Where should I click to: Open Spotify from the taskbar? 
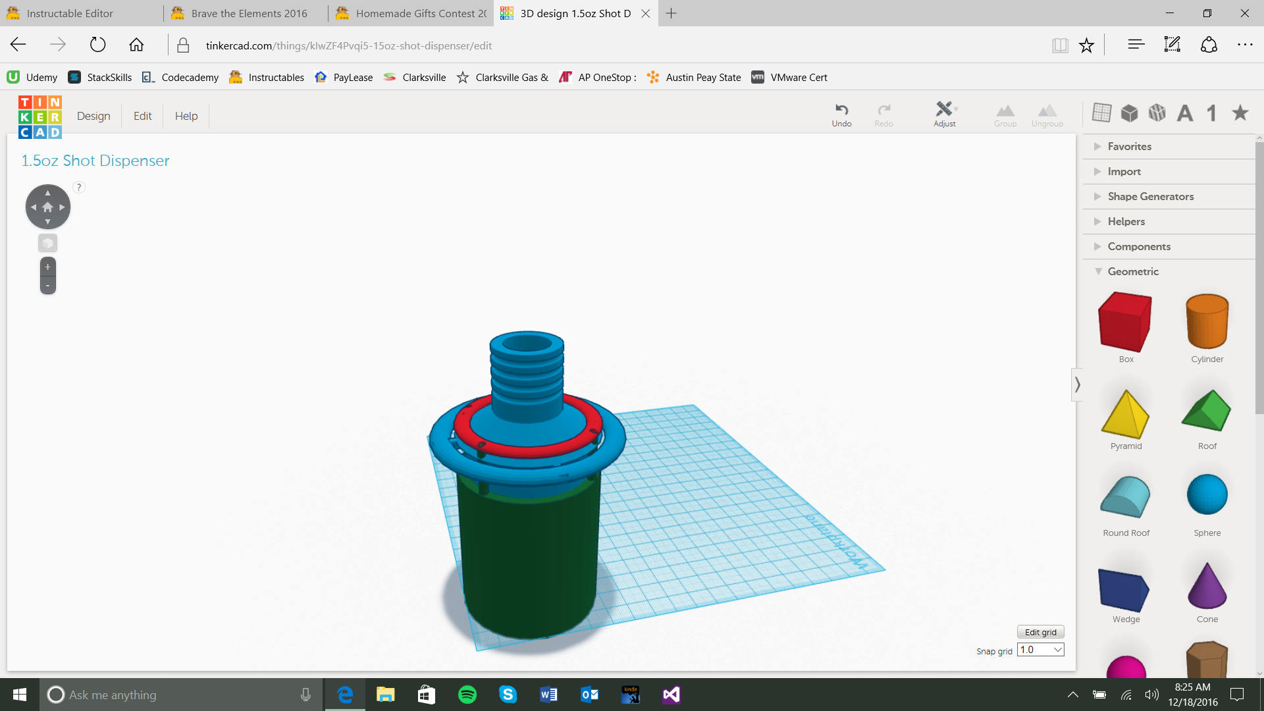pyautogui.click(x=467, y=695)
